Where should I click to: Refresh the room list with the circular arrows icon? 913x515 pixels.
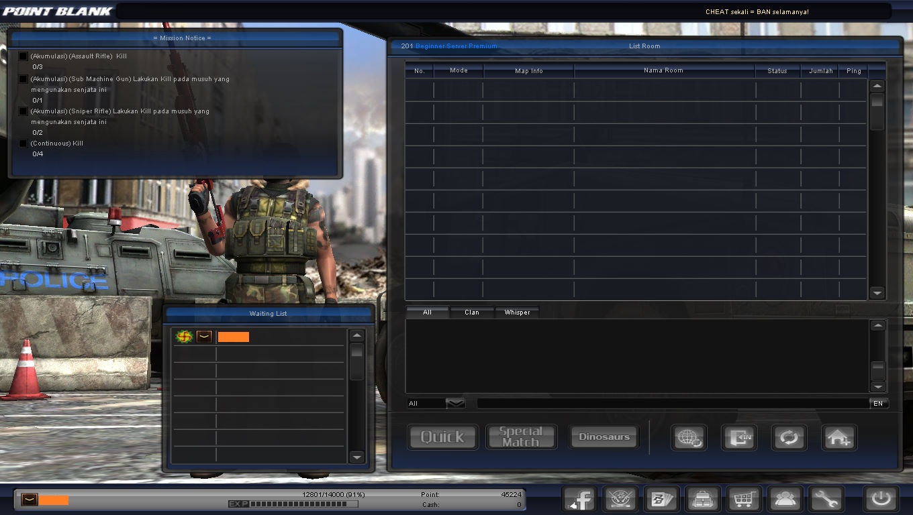click(x=789, y=437)
